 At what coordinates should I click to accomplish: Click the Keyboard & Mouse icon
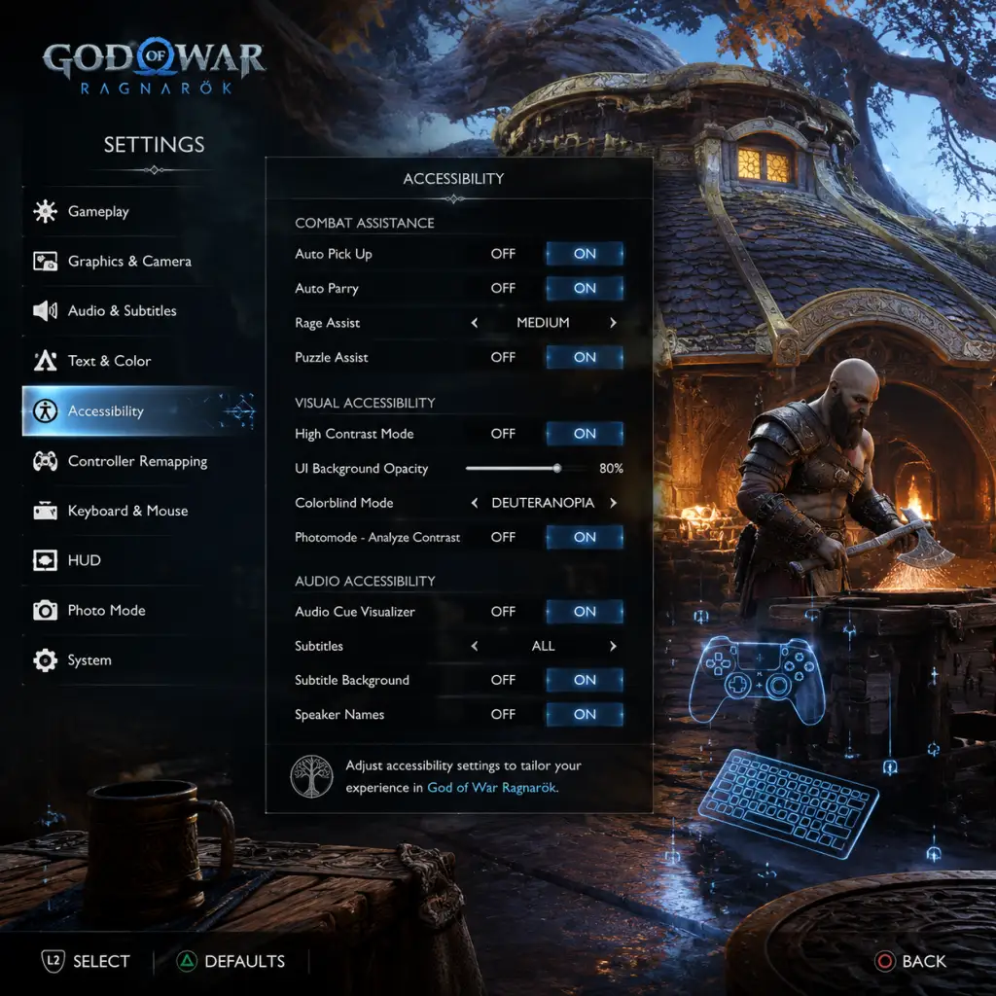(x=45, y=511)
